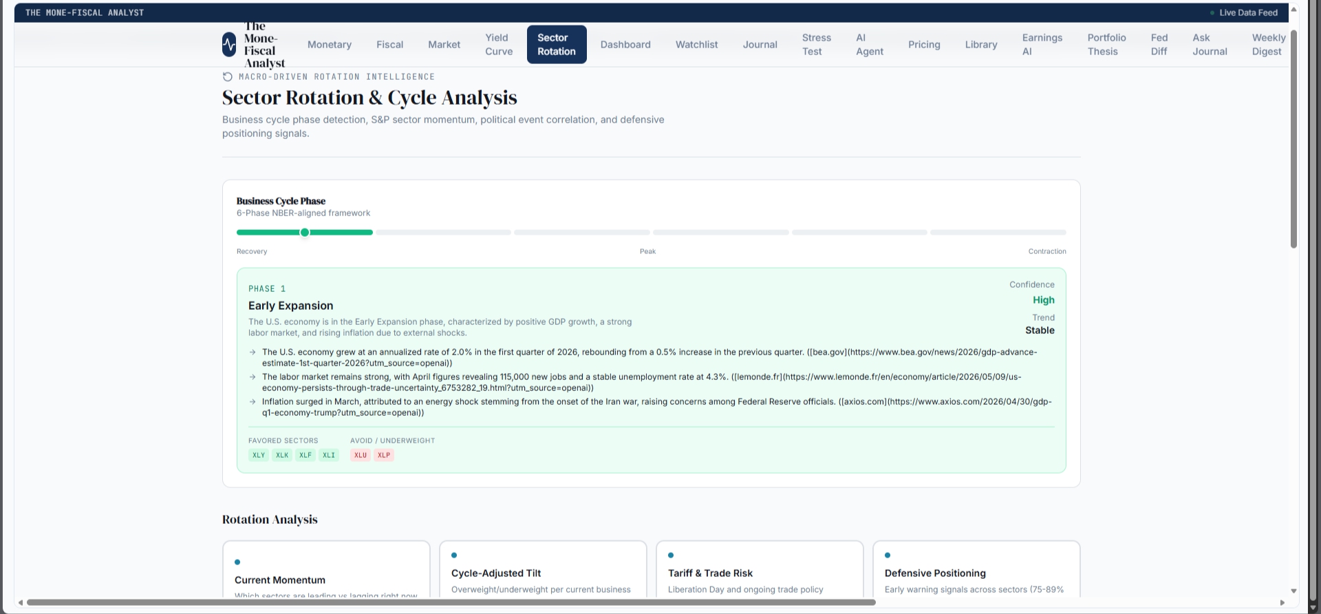Open the Monetary tab
This screenshot has width=1321, height=614.
click(330, 45)
